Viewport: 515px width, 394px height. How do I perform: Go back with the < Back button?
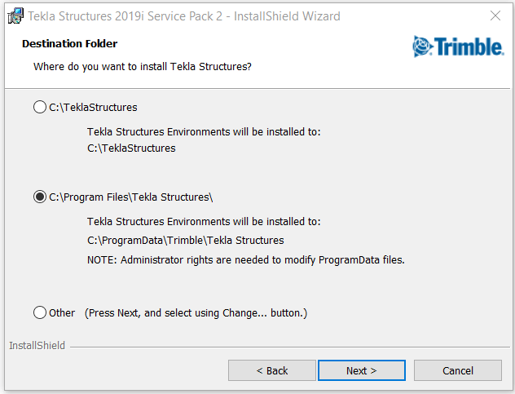pos(272,370)
